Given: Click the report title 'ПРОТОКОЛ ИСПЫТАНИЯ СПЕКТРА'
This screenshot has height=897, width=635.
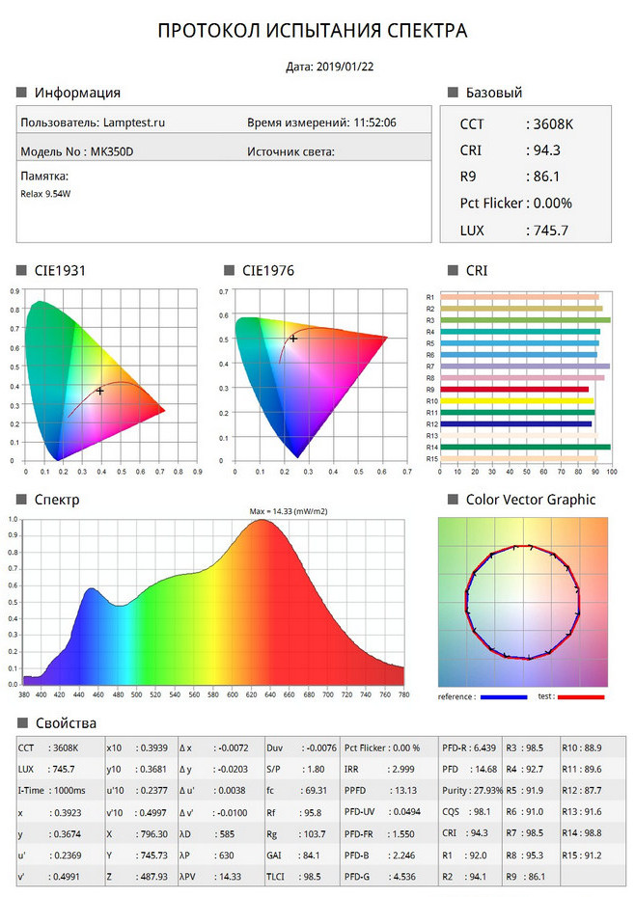Looking at the screenshot, I should (313, 30).
